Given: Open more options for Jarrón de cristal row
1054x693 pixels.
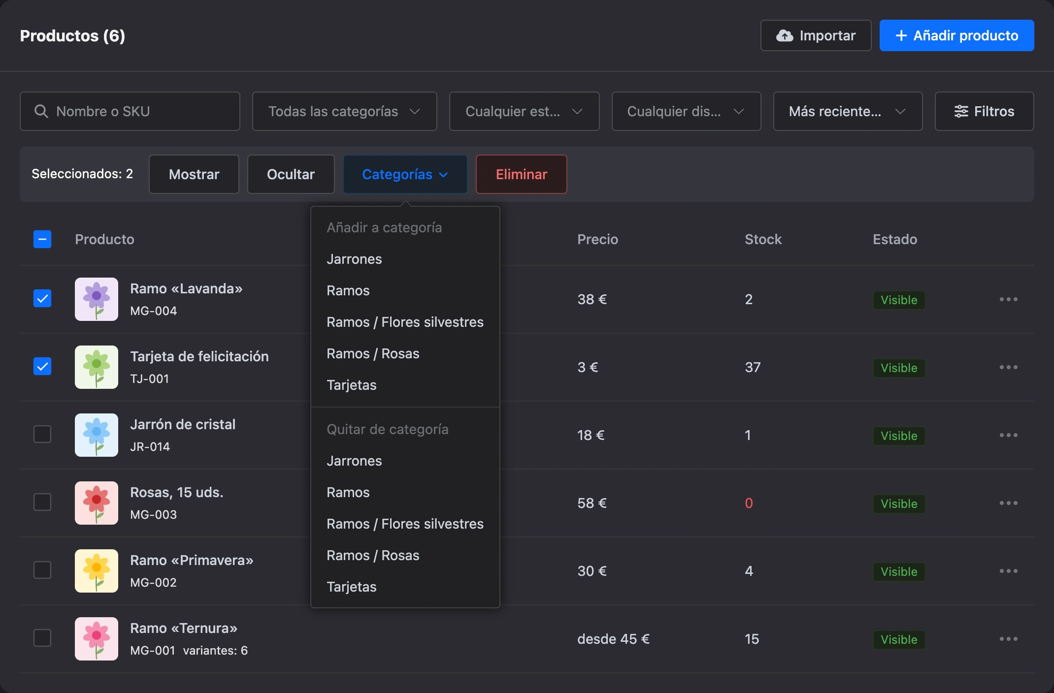Looking at the screenshot, I should 1008,435.
